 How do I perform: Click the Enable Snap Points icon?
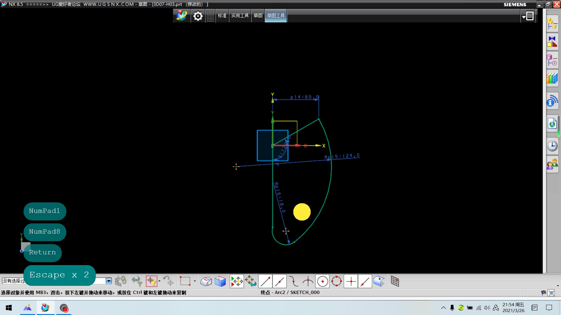tap(237, 281)
